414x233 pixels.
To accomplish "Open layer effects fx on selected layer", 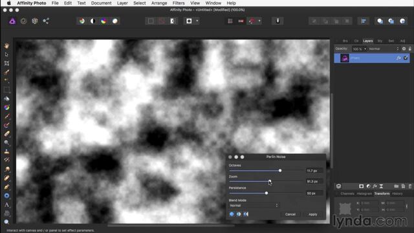I will point(398,58).
